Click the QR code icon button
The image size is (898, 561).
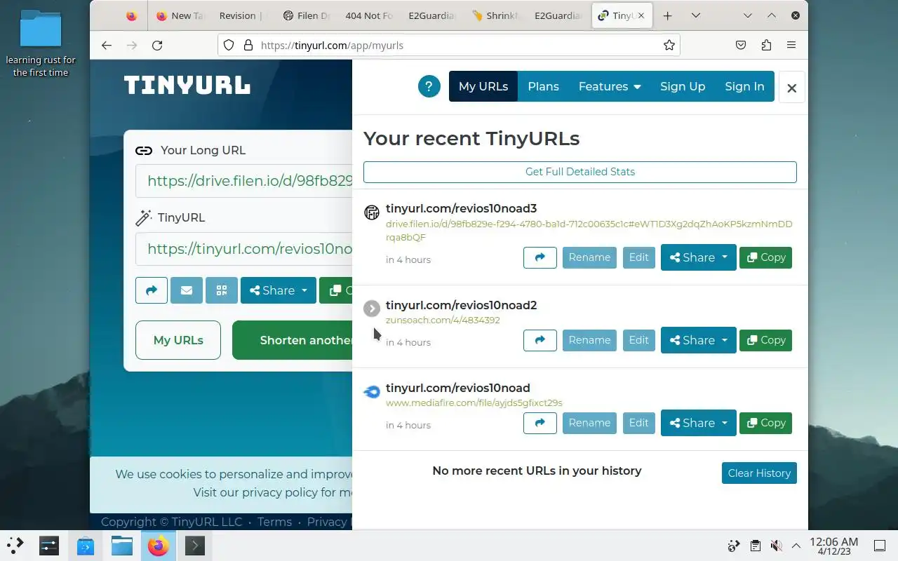[222, 290]
